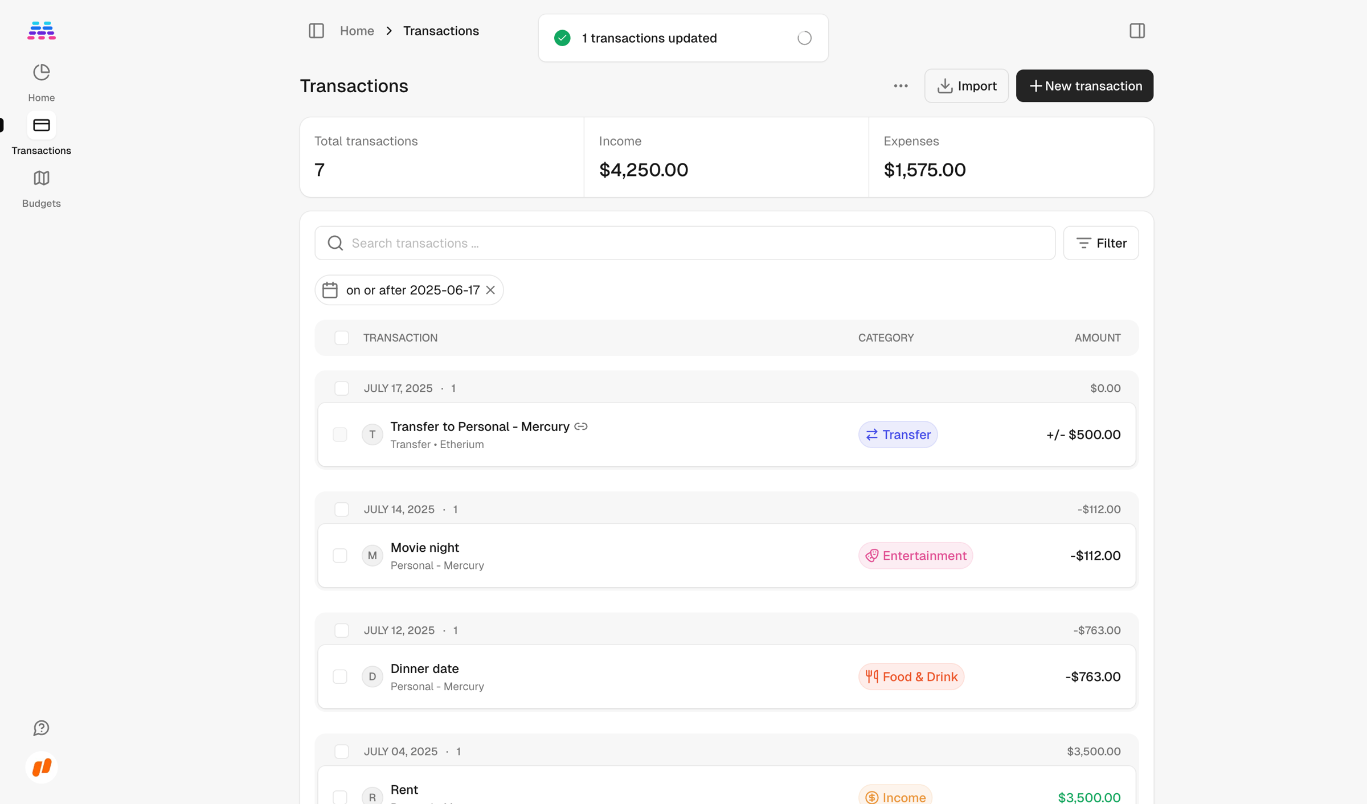Click the Import button

pos(966,86)
